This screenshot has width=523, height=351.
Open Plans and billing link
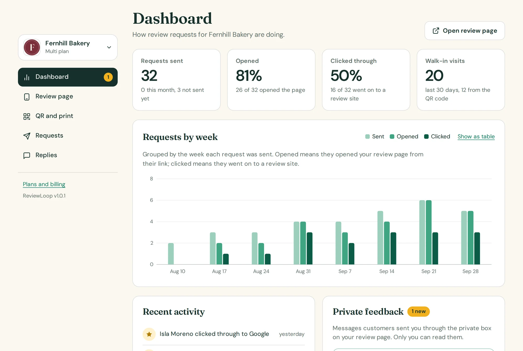pyautogui.click(x=44, y=184)
